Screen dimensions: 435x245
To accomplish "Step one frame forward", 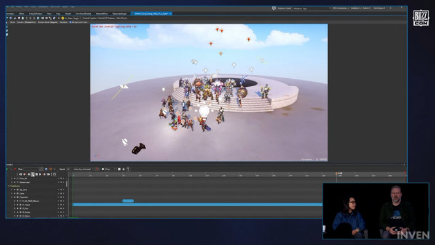I will coord(40,174).
